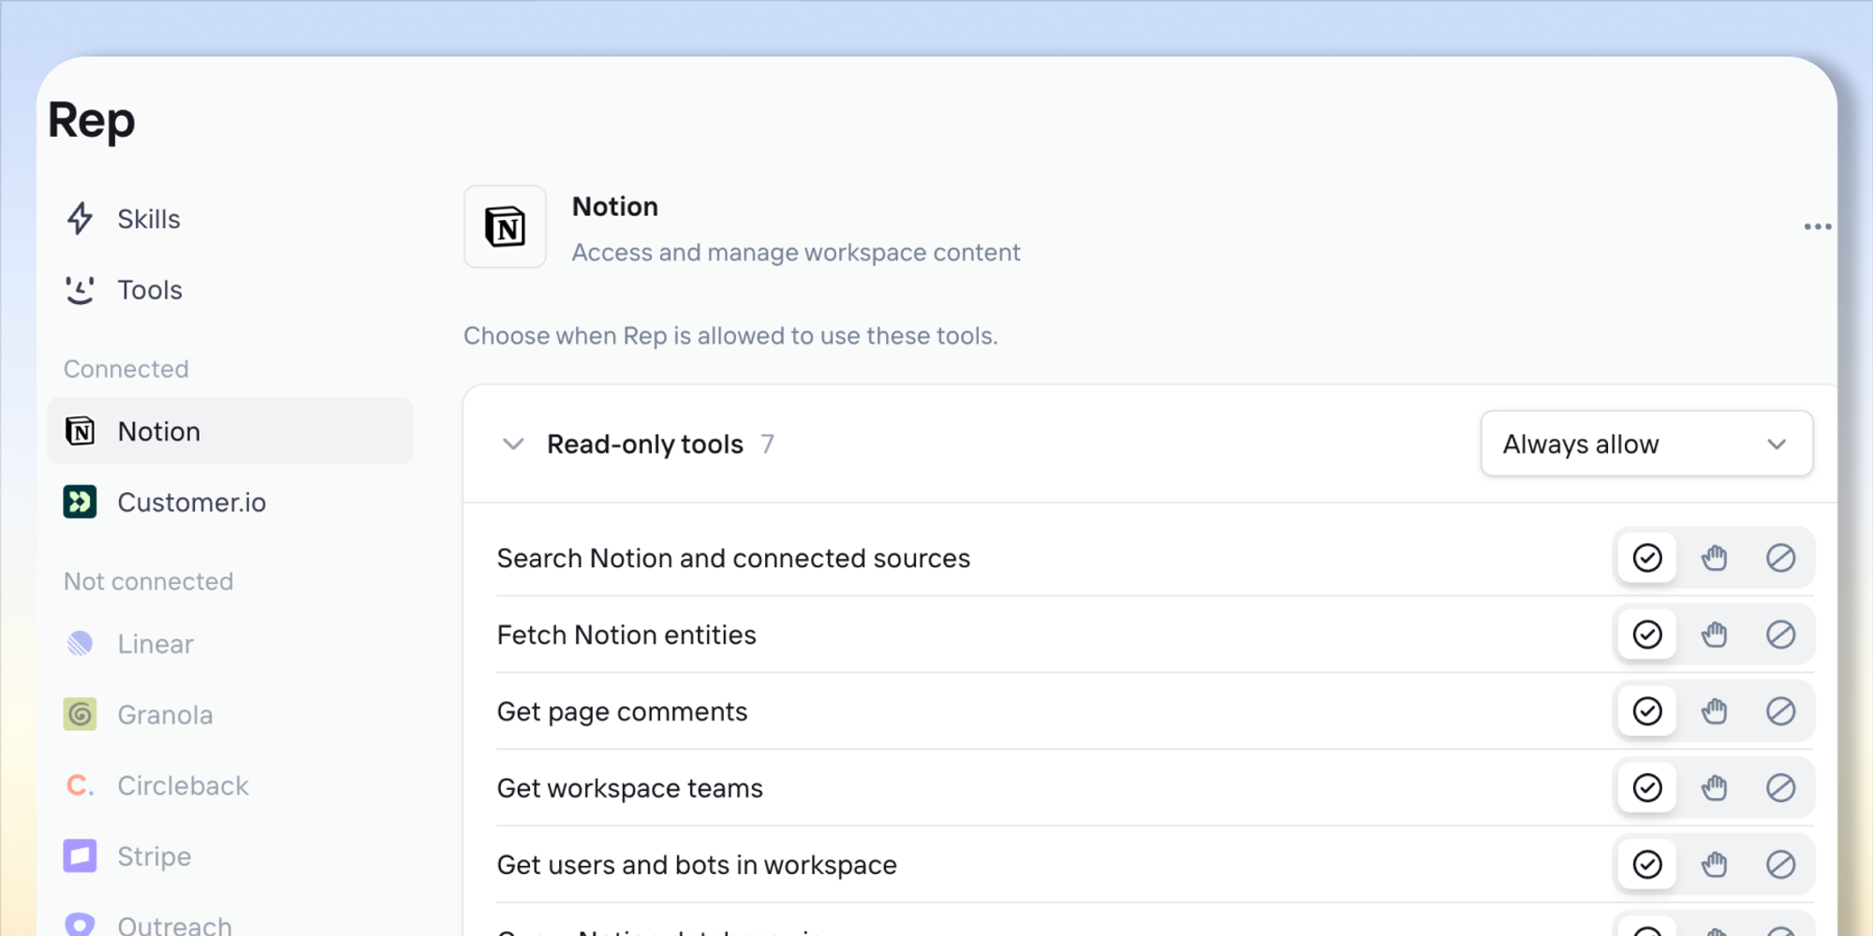Select Notion connected integration
This screenshot has height=936, width=1873.
coord(229,431)
